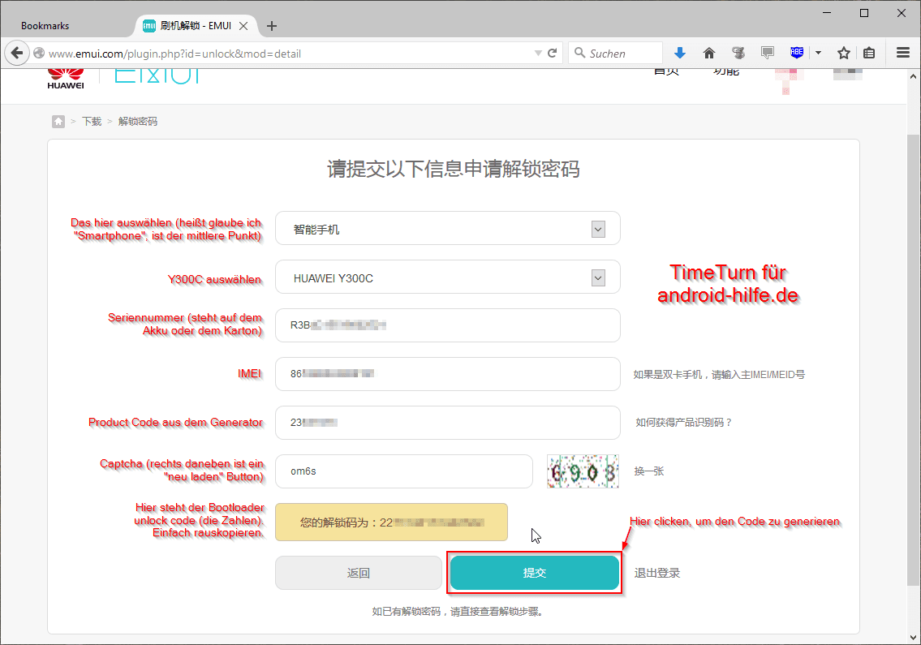
Task: Focus the IMEI input field
Action: [x=448, y=373]
